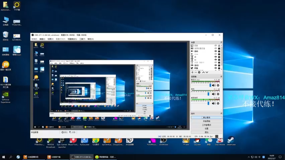
Task: Toggle visibility eye of video capture source
Action: [216, 48]
